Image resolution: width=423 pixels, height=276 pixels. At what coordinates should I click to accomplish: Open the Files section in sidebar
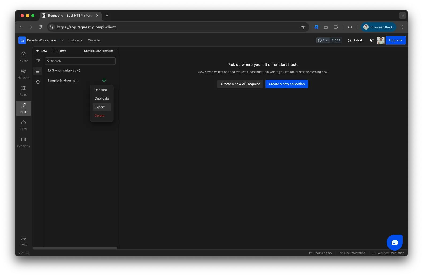pyautogui.click(x=24, y=125)
